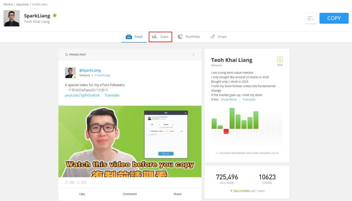This screenshot has width=352, height=201.
Task: Open the watchlist icon beside COPY
Action: pyautogui.click(x=311, y=19)
